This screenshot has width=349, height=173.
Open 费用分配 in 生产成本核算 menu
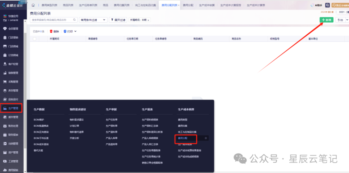pos(183,138)
